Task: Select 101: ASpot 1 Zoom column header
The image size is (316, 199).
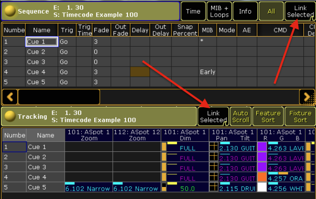Action: point(89,135)
